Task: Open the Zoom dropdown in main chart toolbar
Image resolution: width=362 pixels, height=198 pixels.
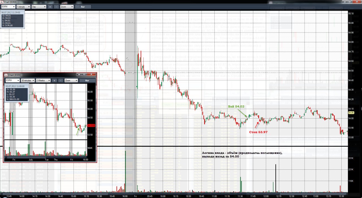Action: click(67, 7)
